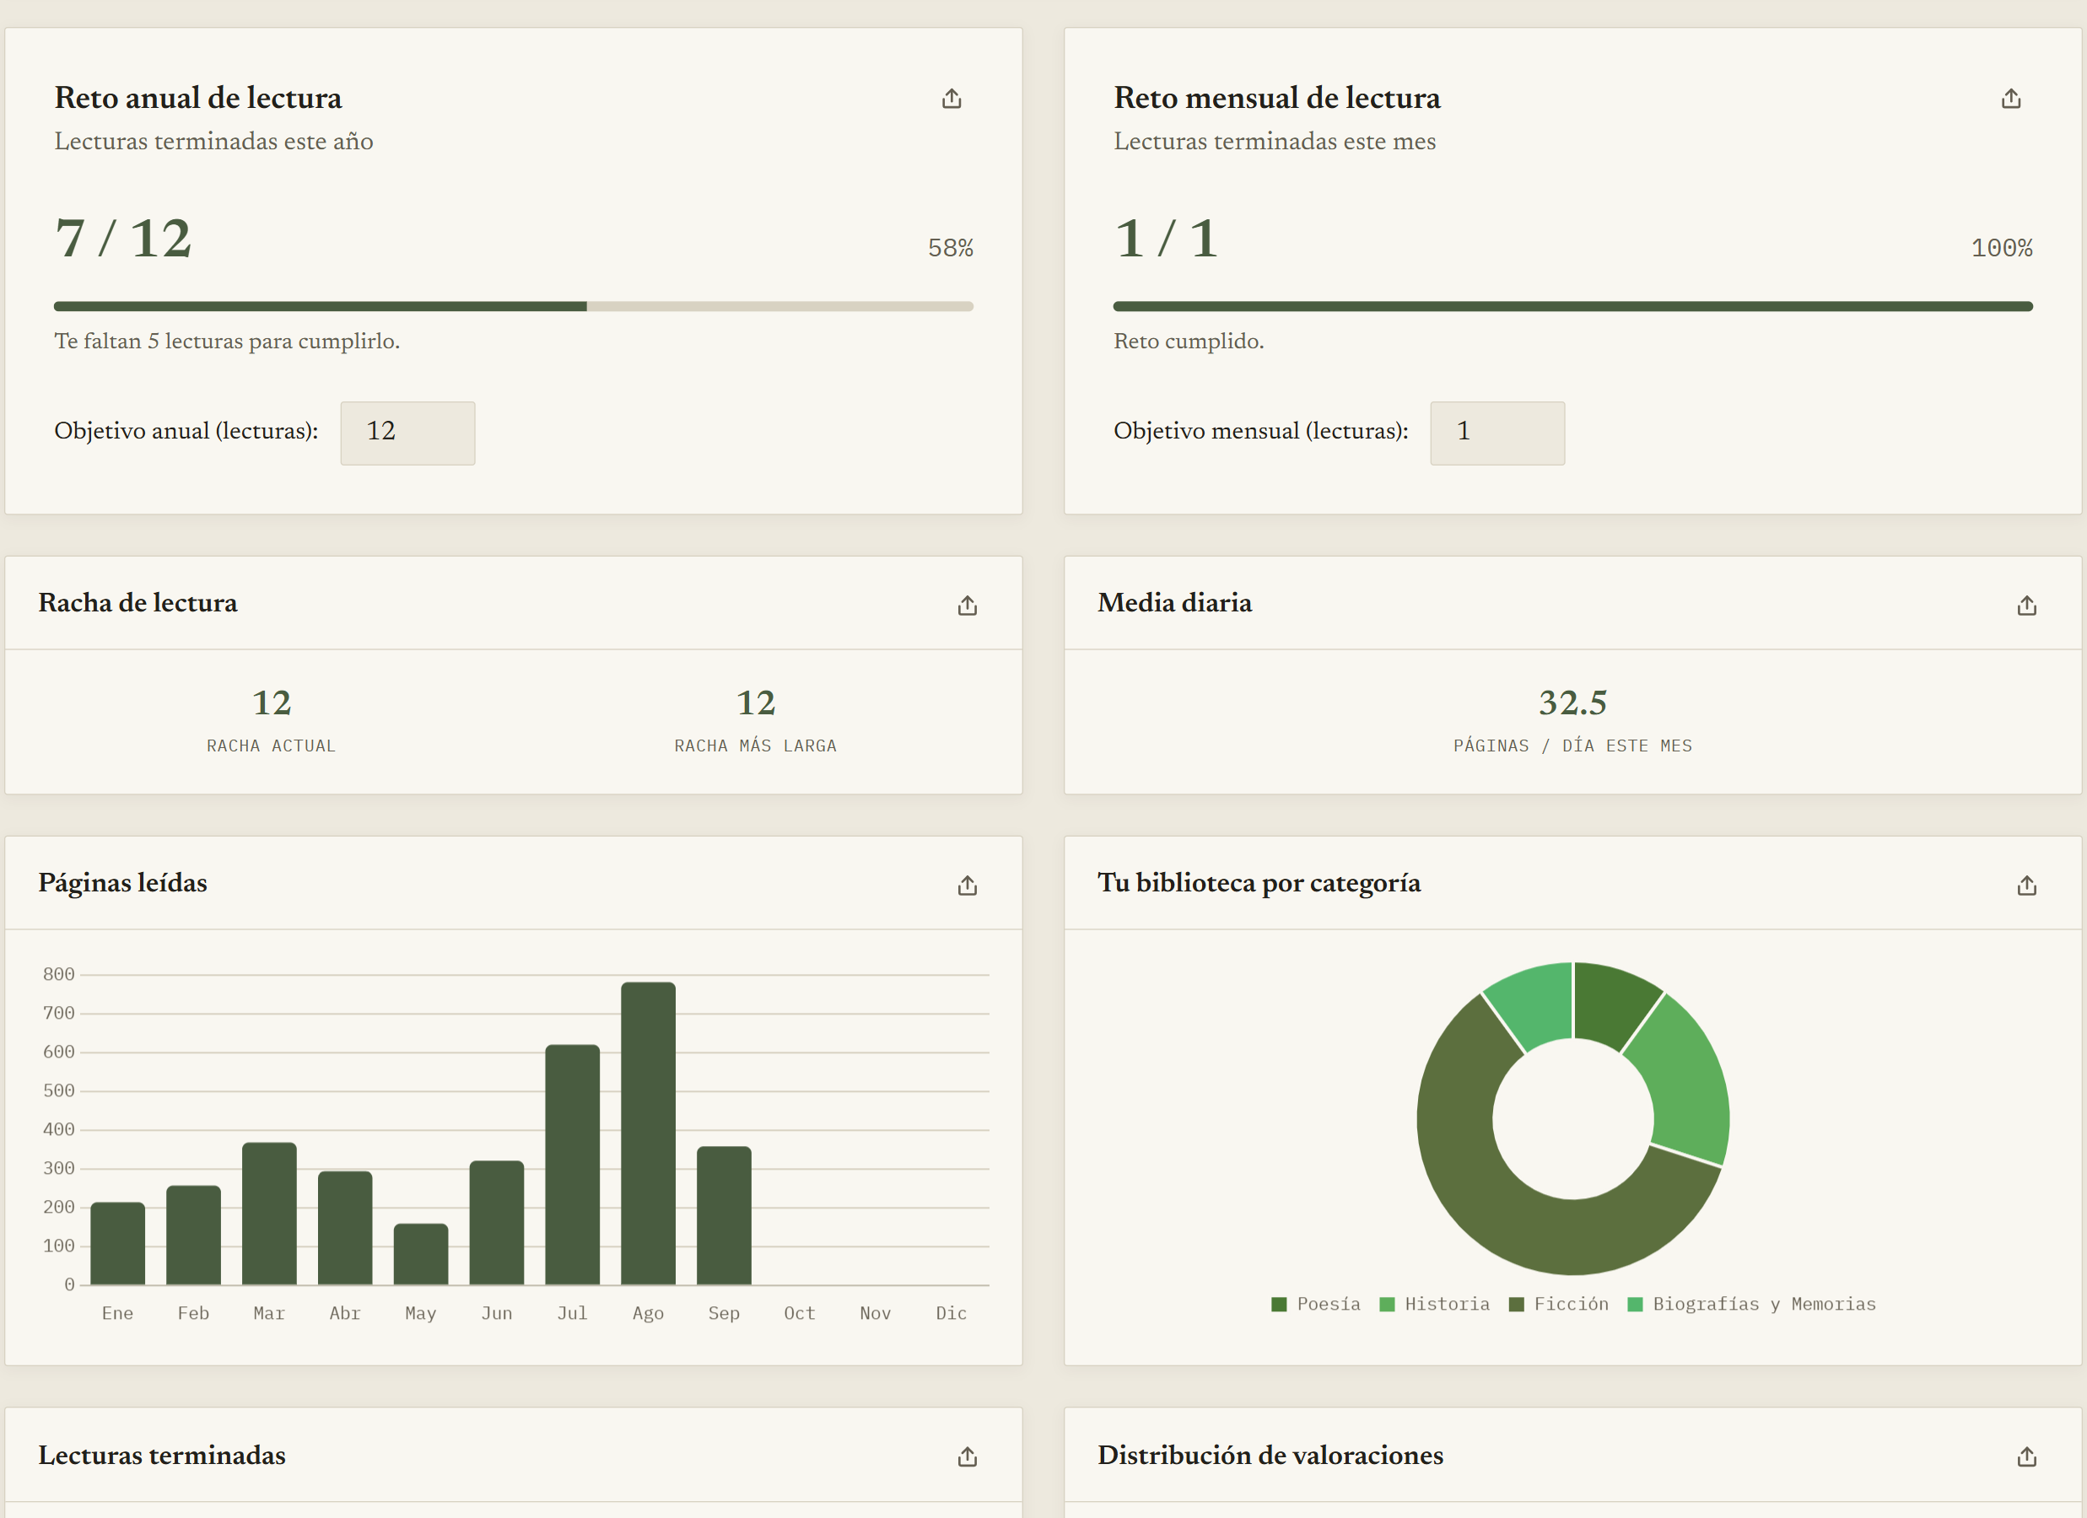Click the Sep bar in the chart
The width and height of the screenshot is (2087, 1518).
(x=724, y=1215)
